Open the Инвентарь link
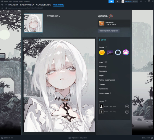 (103, 67)
